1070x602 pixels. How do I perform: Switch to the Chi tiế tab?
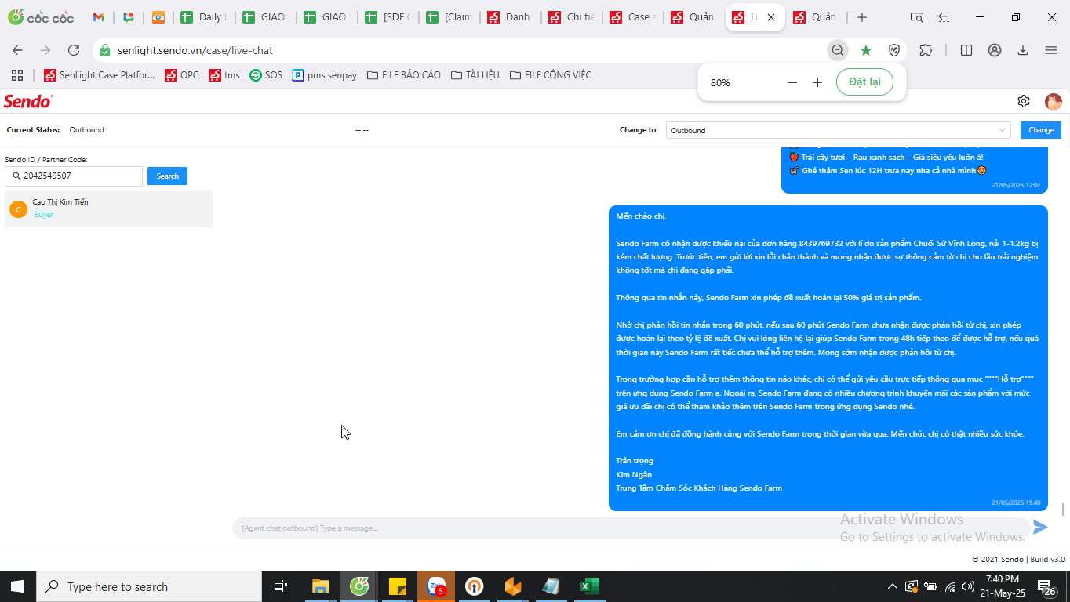(573, 17)
